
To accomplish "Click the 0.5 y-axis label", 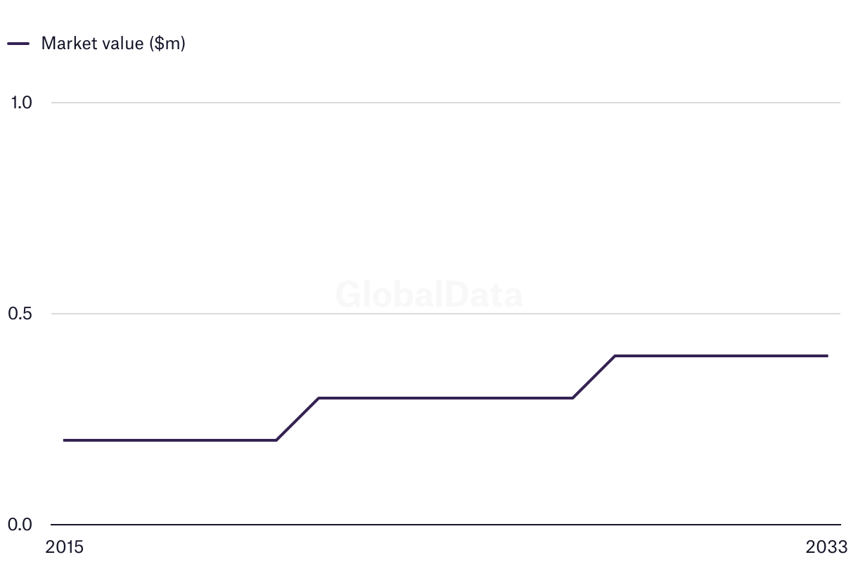I will (x=22, y=314).
